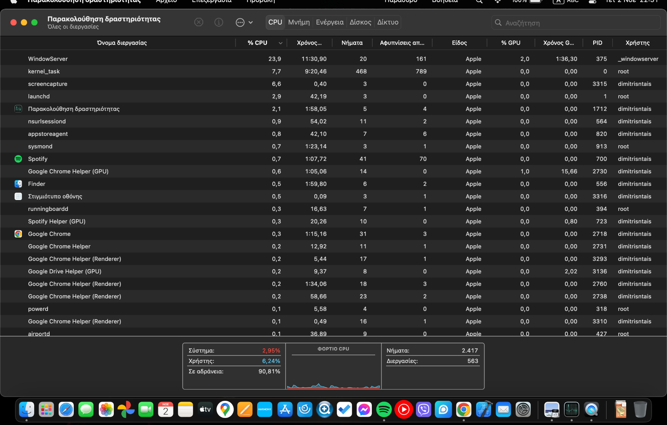
Task: Open Apple Photos from the Dock
Action: (x=106, y=410)
